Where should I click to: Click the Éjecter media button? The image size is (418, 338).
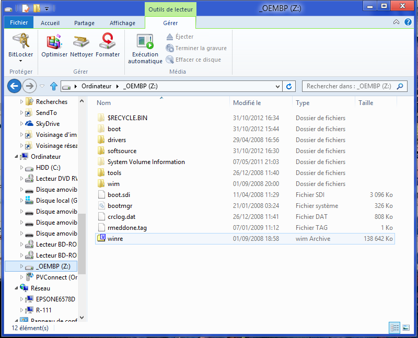point(180,37)
